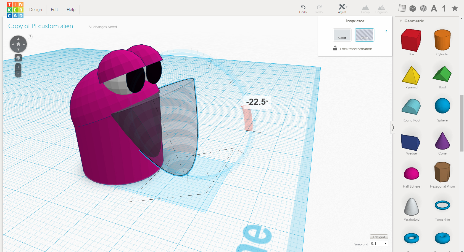464x252 pixels.
Task: Zoom in with the plus button
Action: 18,67
